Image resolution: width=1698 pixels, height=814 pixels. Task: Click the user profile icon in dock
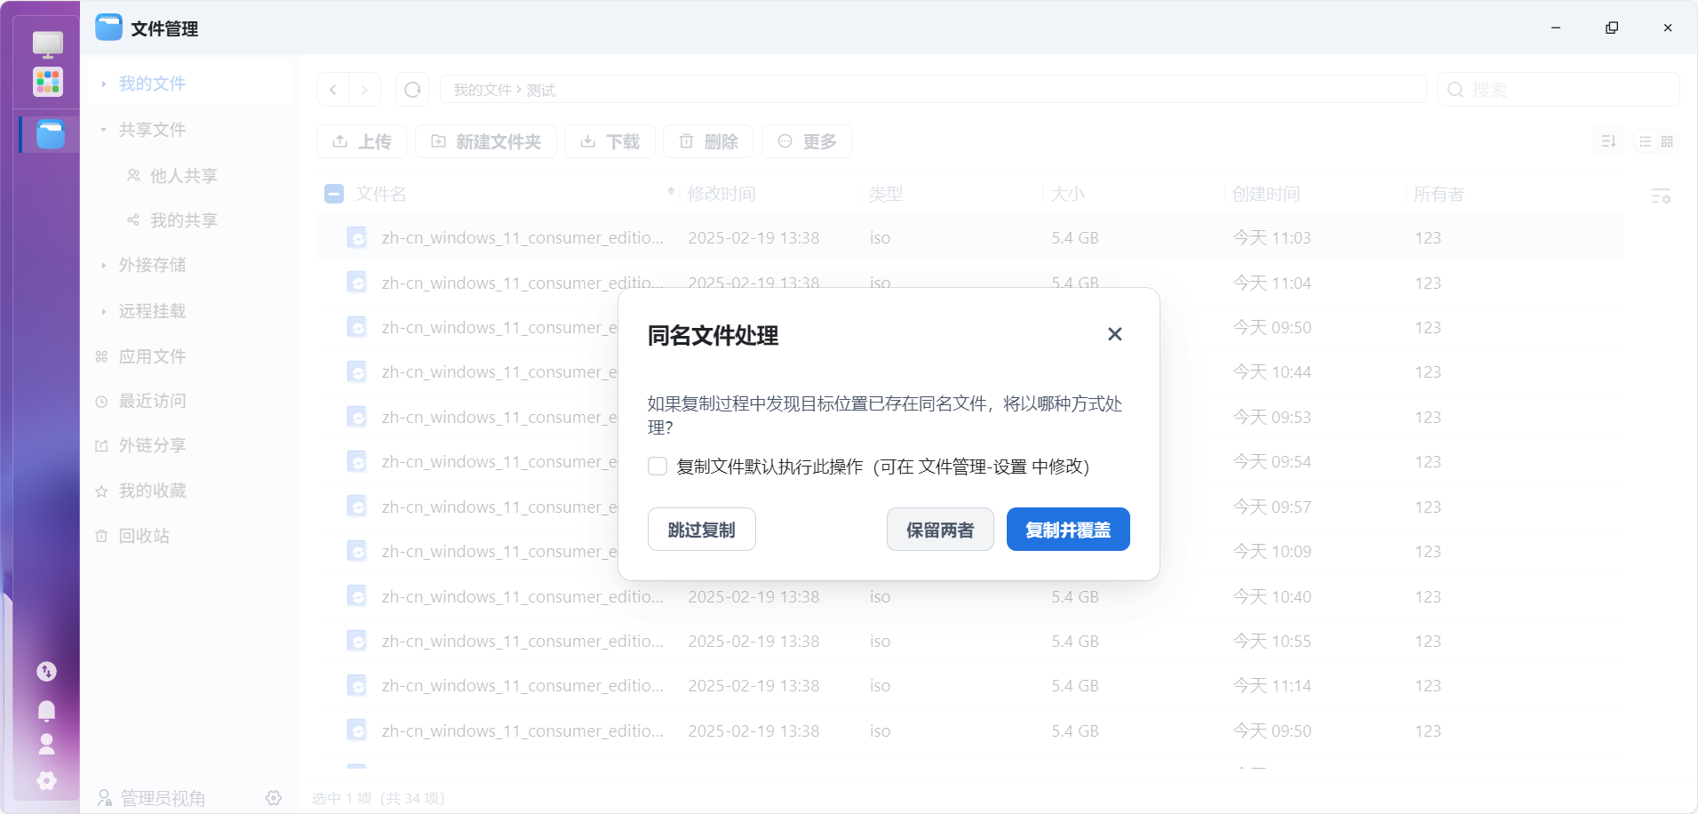(47, 744)
